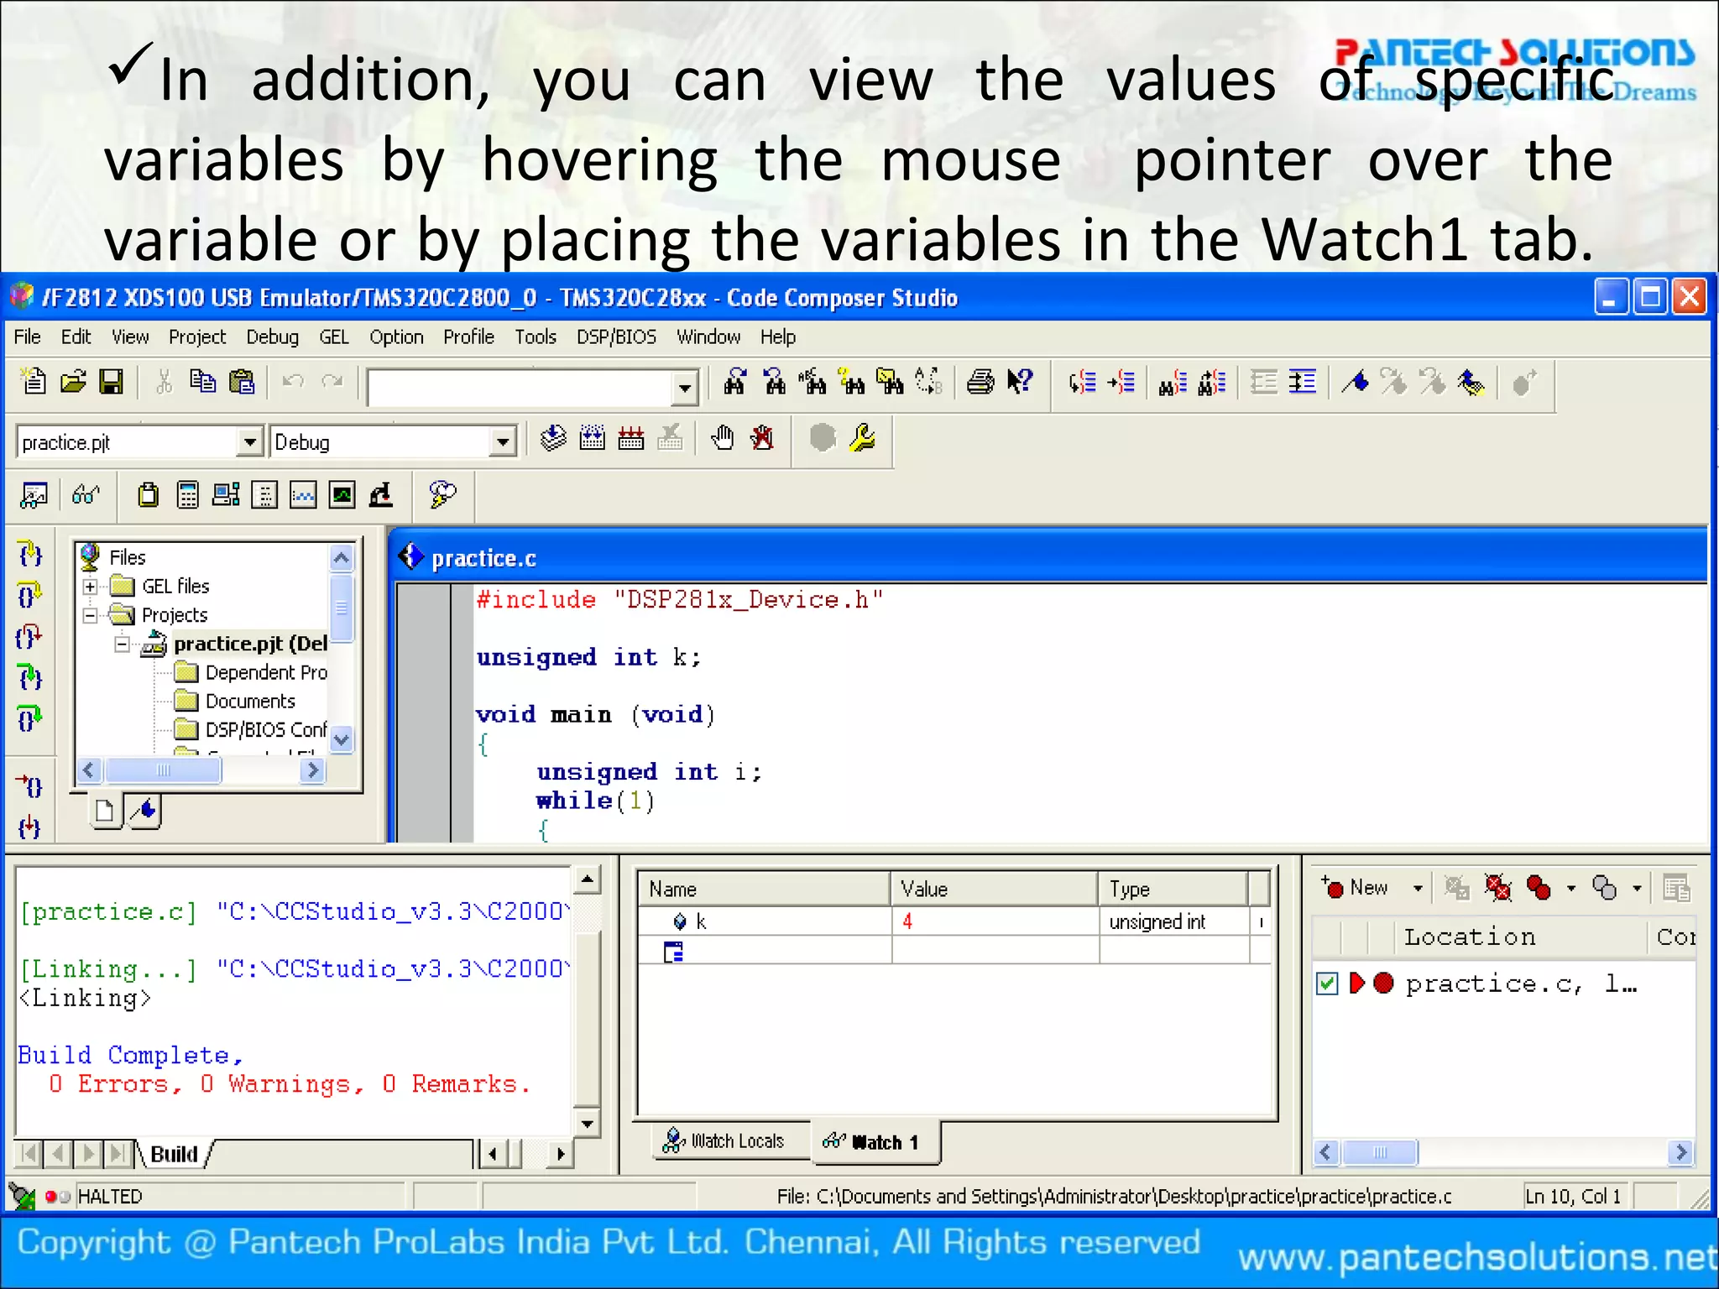
Task: Open the Project menu
Action: click(x=197, y=337)
